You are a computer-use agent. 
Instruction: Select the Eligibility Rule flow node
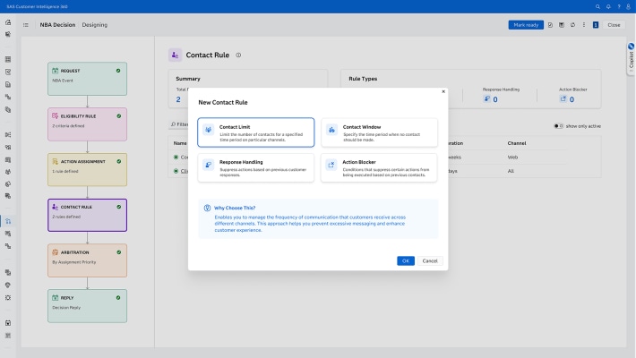tap(87, 124)
